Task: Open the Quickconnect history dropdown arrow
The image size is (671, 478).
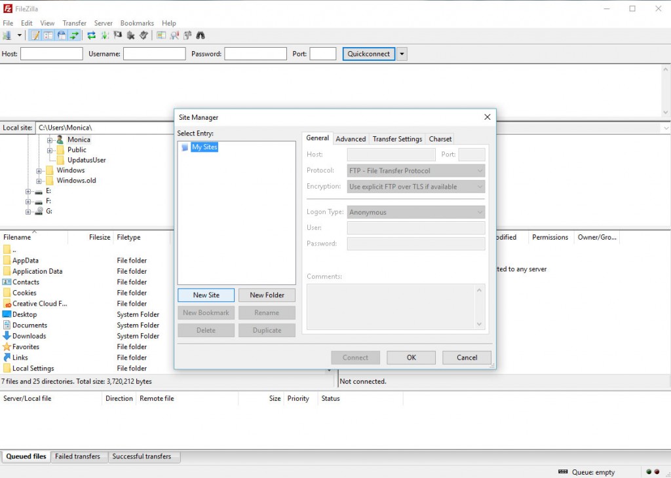Action: (x=402, y=54)
